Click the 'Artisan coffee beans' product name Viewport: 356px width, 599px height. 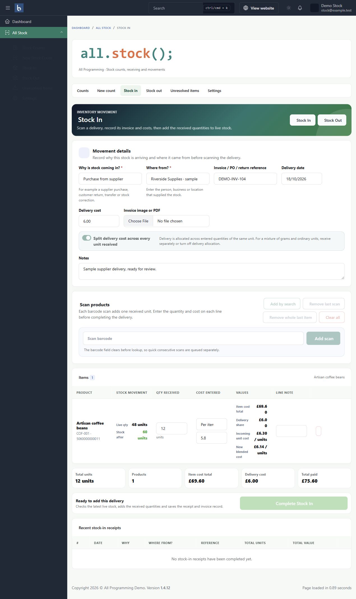pos(90,425)
